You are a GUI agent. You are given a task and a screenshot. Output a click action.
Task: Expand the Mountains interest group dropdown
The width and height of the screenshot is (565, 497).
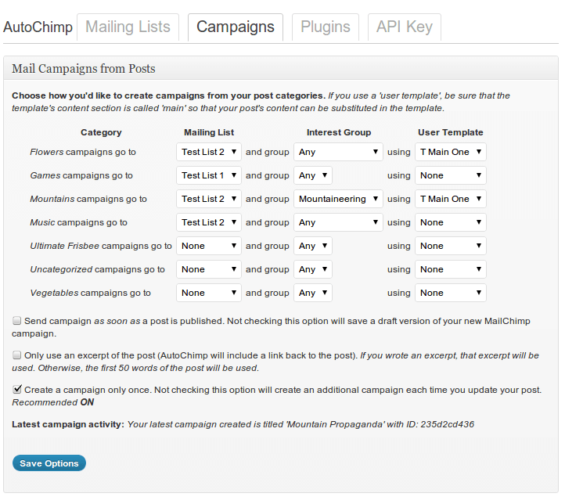[x=338, y=199]
